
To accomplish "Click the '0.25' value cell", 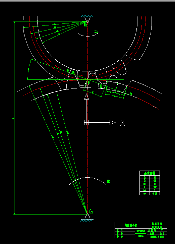I will click(155, 193).
